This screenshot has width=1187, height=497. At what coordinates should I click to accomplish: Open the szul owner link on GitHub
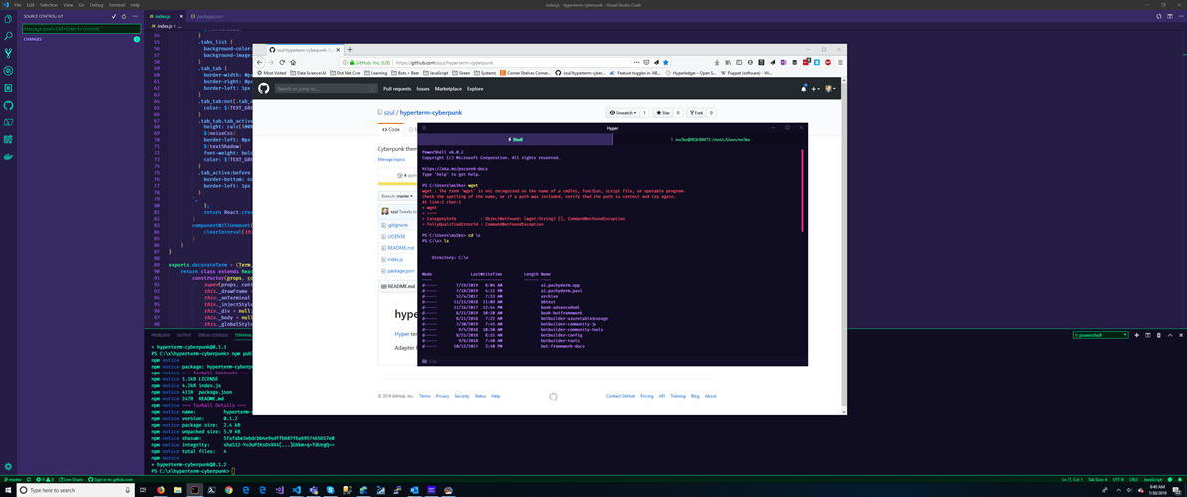pos(389,113)
